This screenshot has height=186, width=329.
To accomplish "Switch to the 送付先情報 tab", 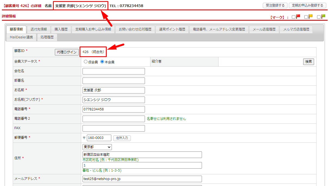I will (x=39, y=29).
